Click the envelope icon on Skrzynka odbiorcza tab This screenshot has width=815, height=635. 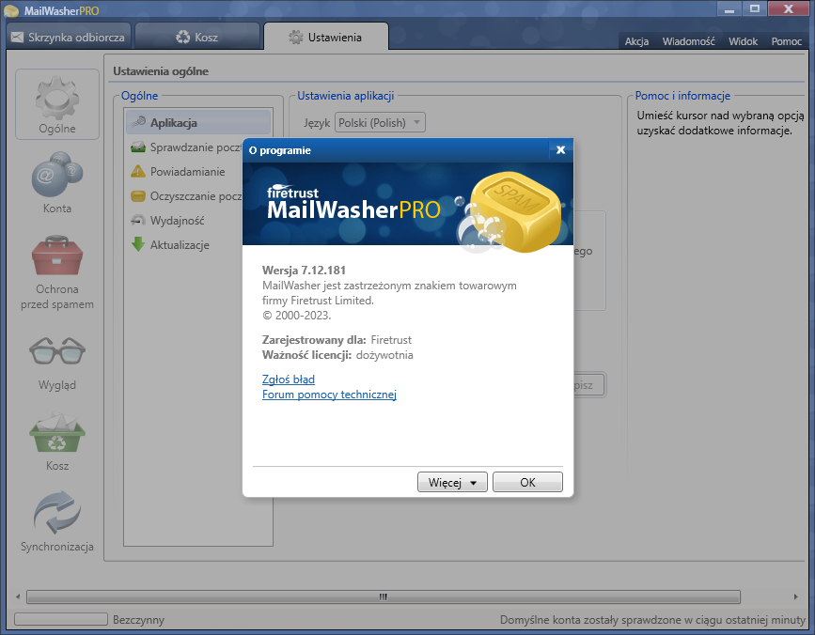tap(17, 37)
